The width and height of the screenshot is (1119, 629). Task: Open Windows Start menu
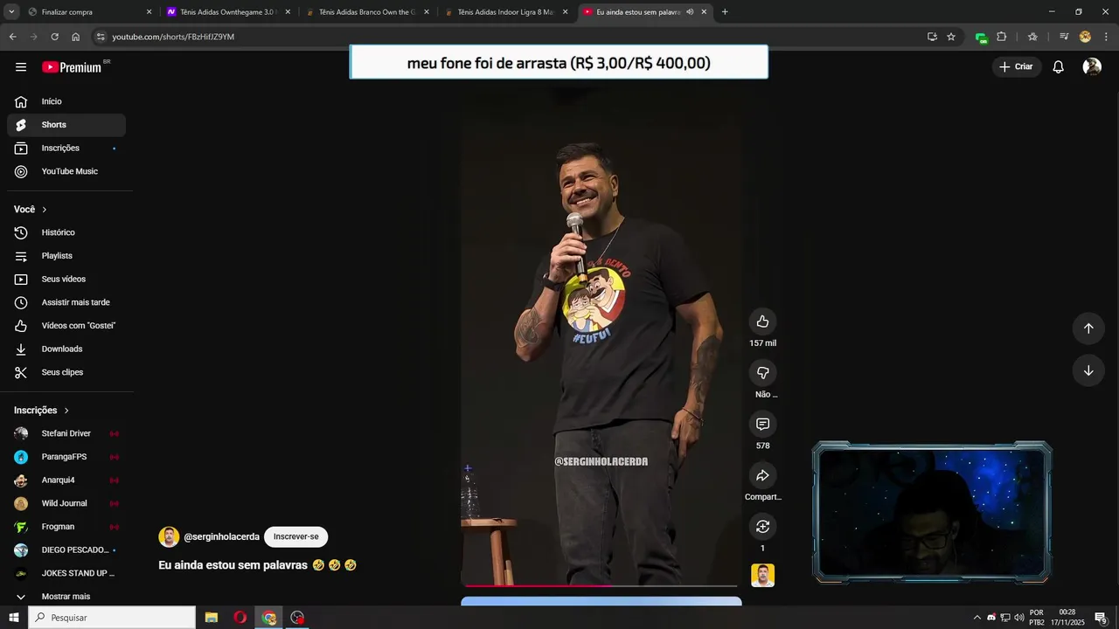tap(13, 618)
